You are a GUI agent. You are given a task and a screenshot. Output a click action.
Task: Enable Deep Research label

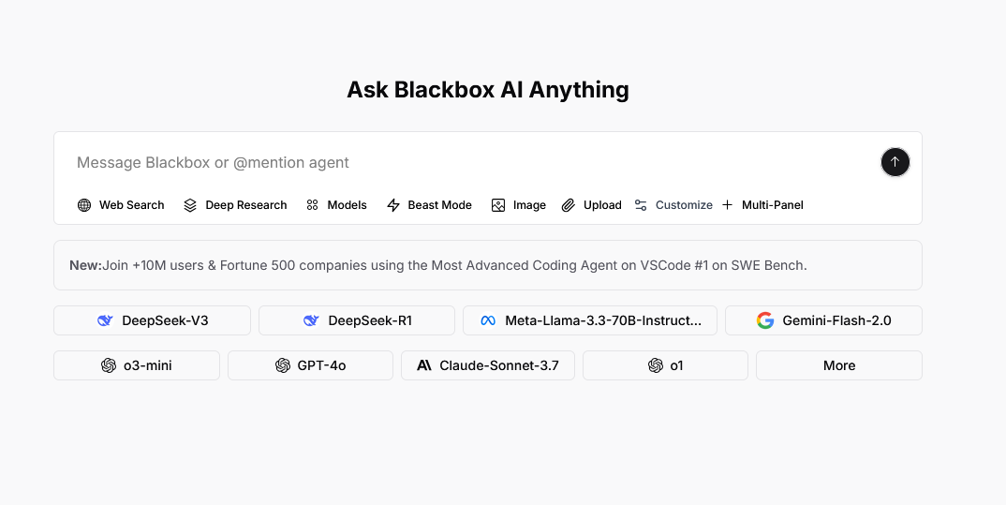click(245, 204)
